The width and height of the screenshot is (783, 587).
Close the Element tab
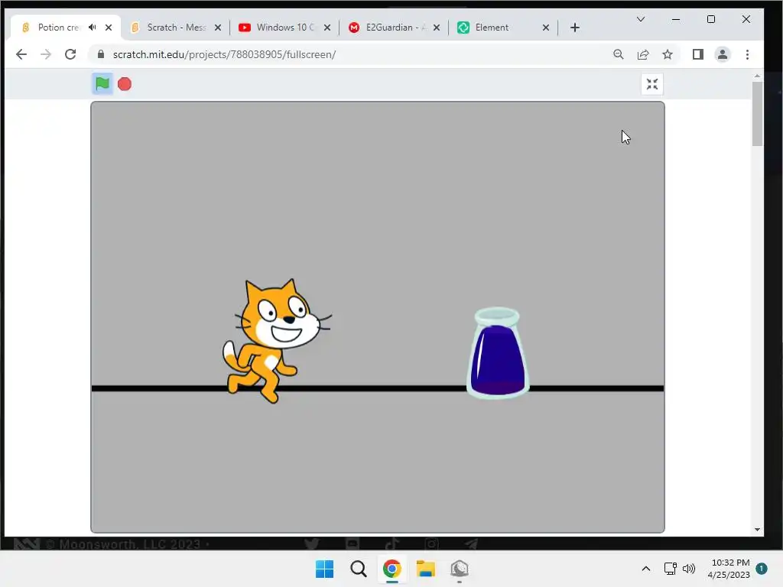(546, 28)
